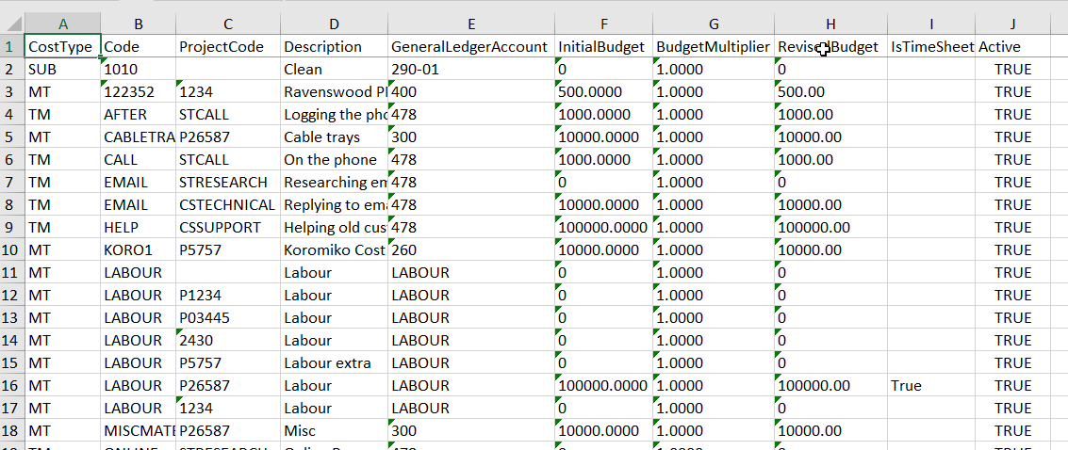Select the P03445 project code cell

coord(228,317)
